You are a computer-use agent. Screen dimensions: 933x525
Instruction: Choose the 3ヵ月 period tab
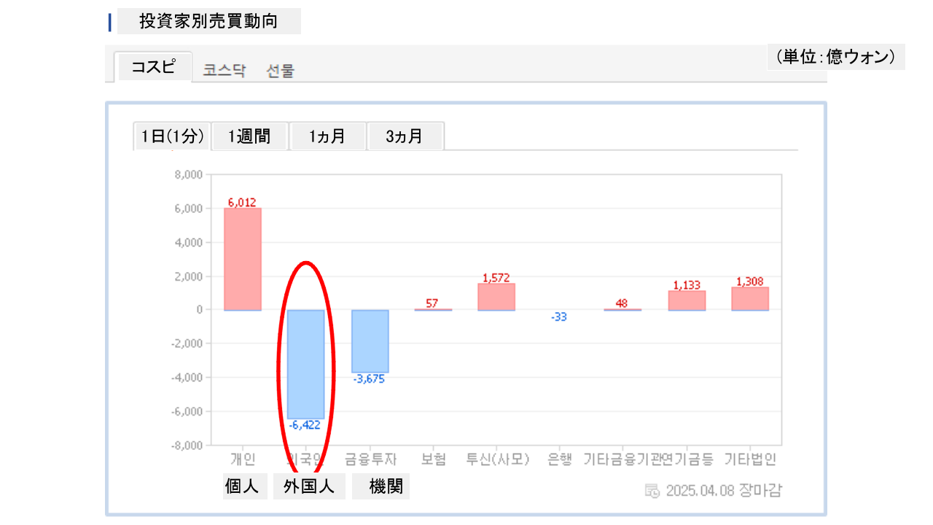pos(405,136)
